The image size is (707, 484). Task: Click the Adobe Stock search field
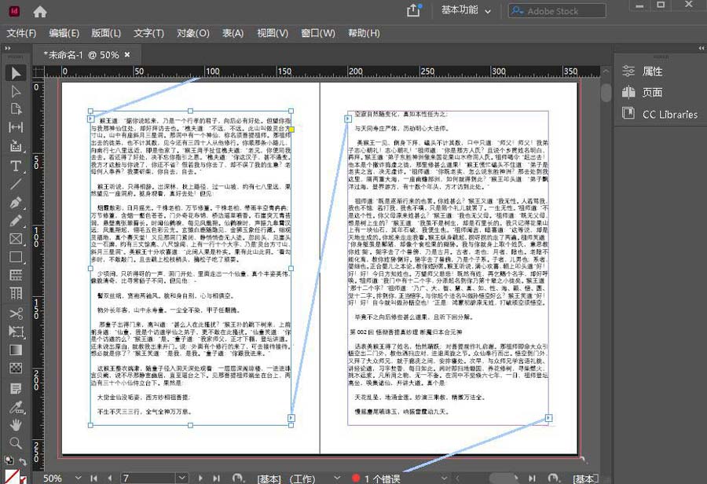[x=557, y=11]
